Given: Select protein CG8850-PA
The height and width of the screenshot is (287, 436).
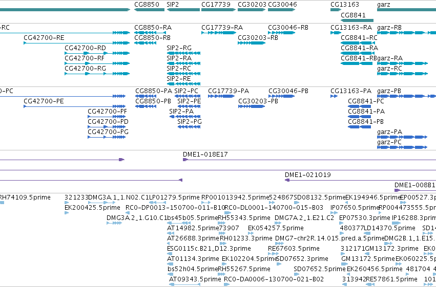Looking at the screenshot, I should (x=146, y=96).
